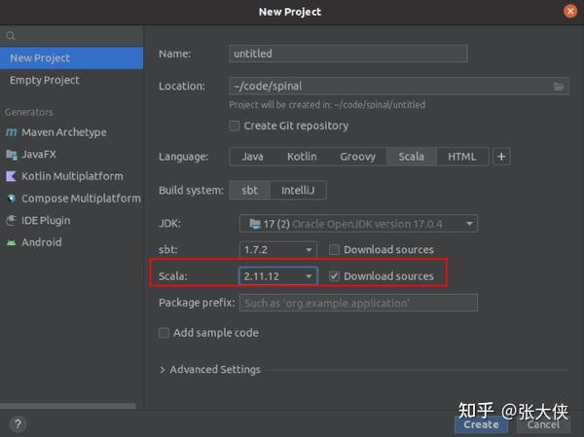
Task: Add a language with plus button
Action: (x=501, y=157)
